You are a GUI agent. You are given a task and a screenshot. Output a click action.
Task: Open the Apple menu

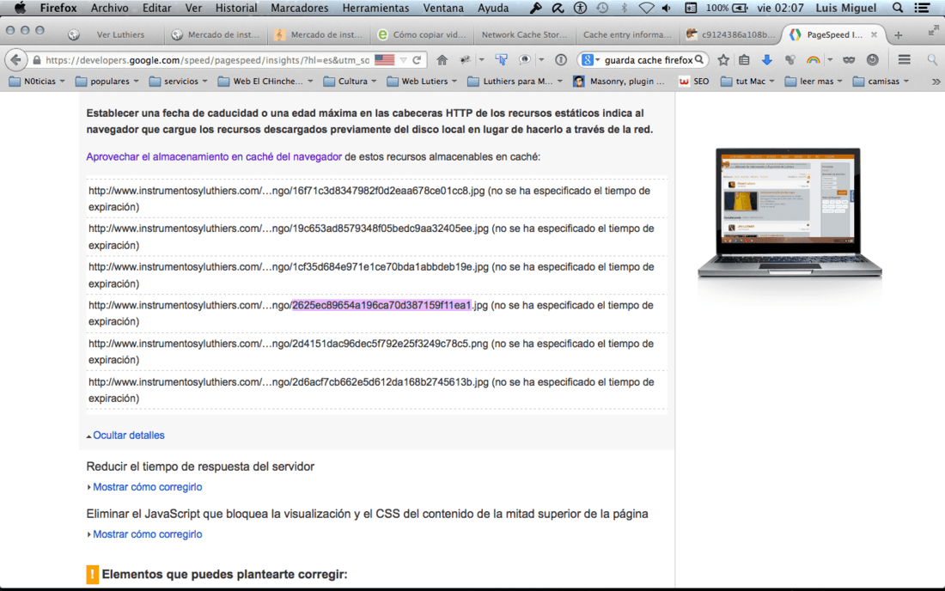[20, 8]
